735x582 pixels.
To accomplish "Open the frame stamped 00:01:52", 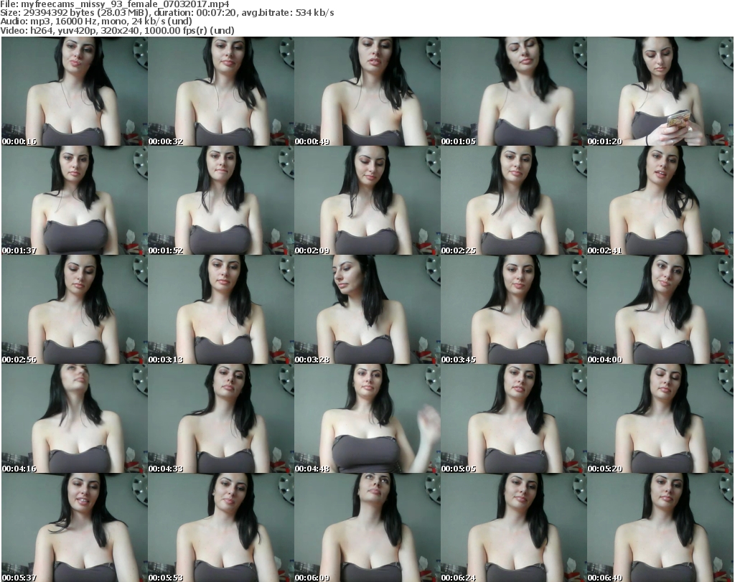I will (x=221, y=200).
